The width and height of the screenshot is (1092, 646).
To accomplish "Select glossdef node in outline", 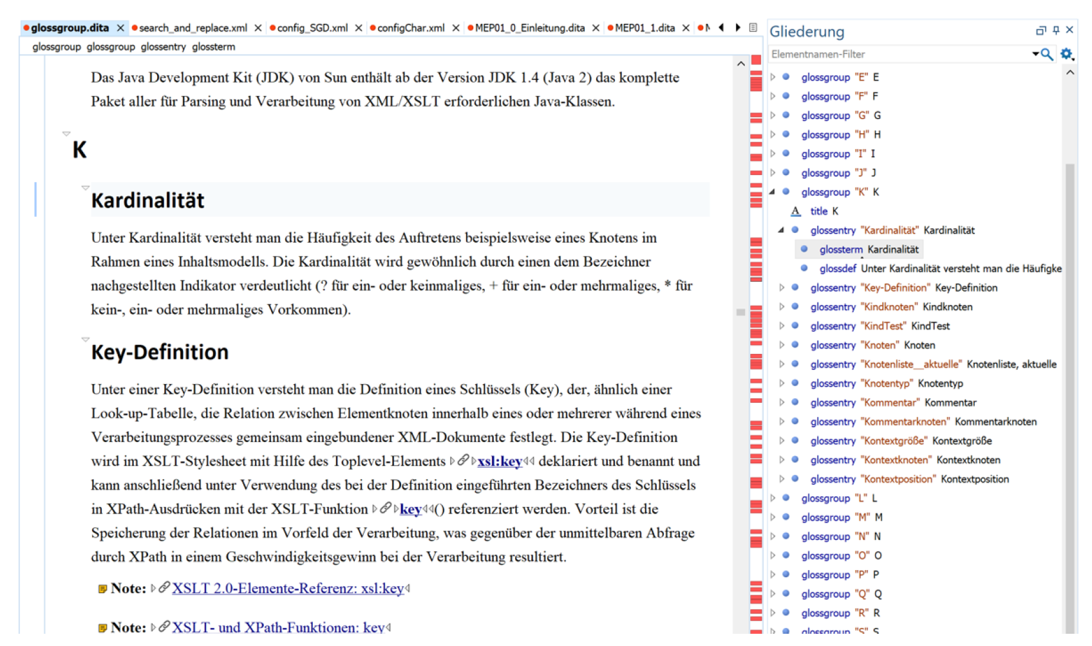I will click(940, 268).
